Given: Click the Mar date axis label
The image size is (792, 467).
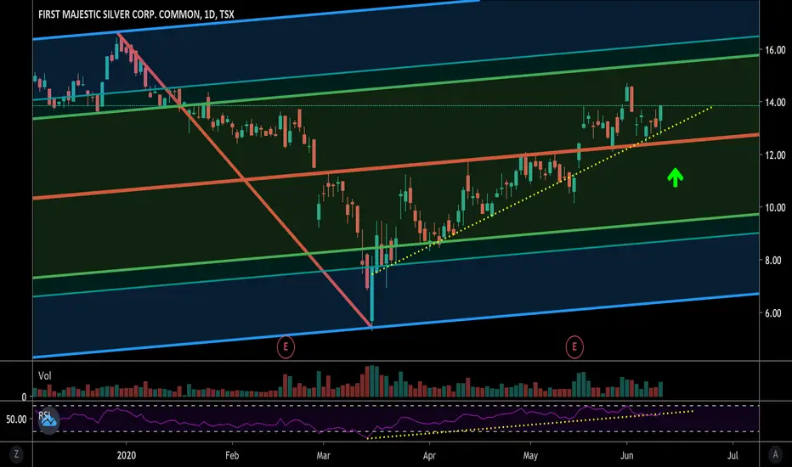Looking at the screenshot, I should [x=323, y=455].
